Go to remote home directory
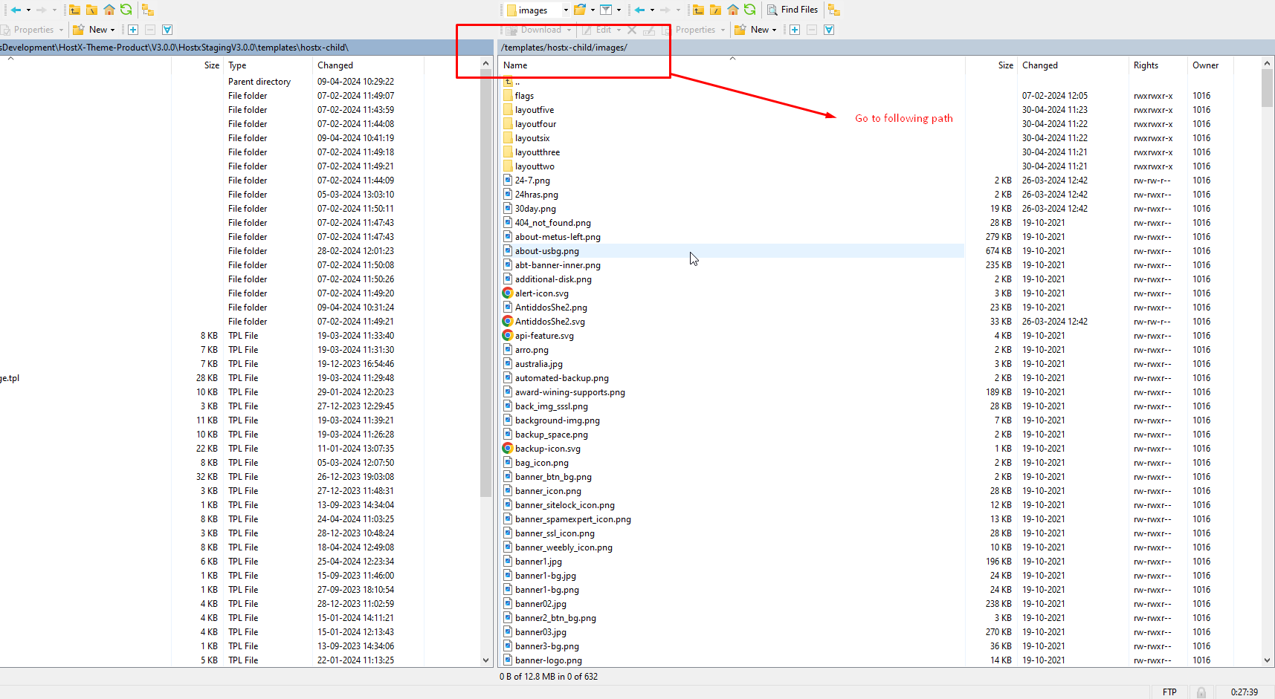 733,10
